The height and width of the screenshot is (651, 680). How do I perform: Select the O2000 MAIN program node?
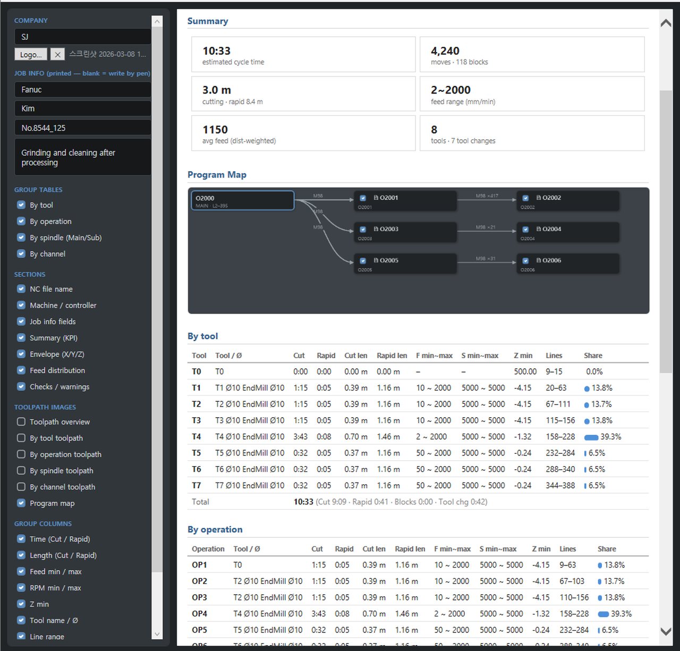243,200
